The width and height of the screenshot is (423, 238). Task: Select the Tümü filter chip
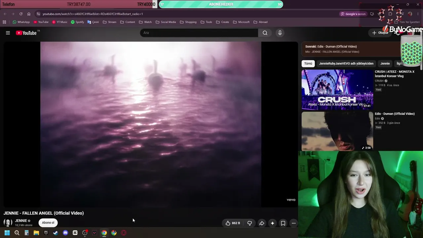click(x=308, y=63)
